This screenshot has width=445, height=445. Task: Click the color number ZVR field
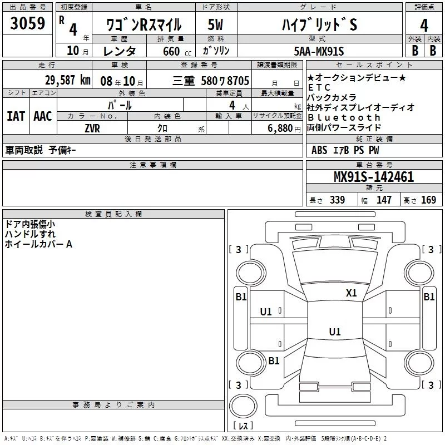coord(92,128)
